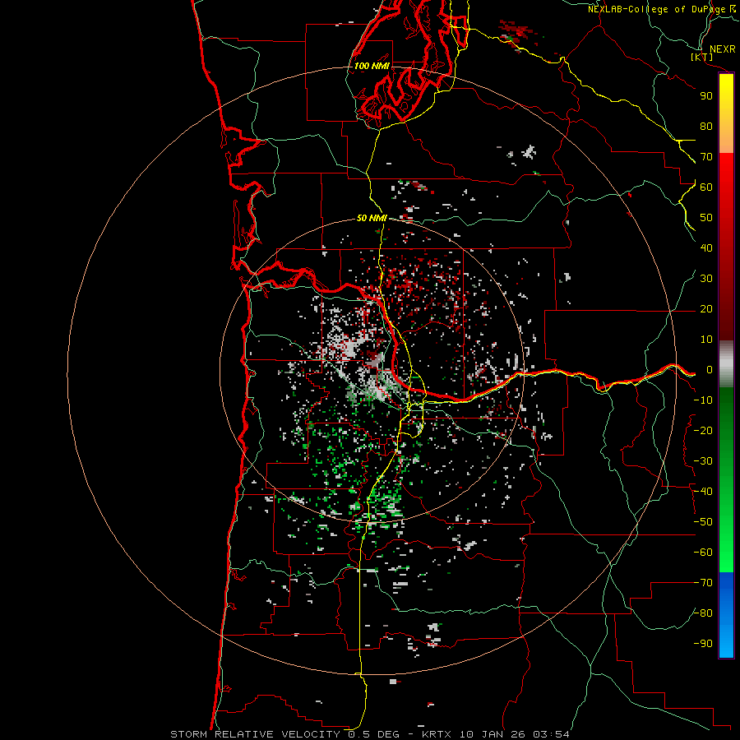Click the "[KT]" units label
This screenshot has height=740, width=740.
(x=702, y=57)
